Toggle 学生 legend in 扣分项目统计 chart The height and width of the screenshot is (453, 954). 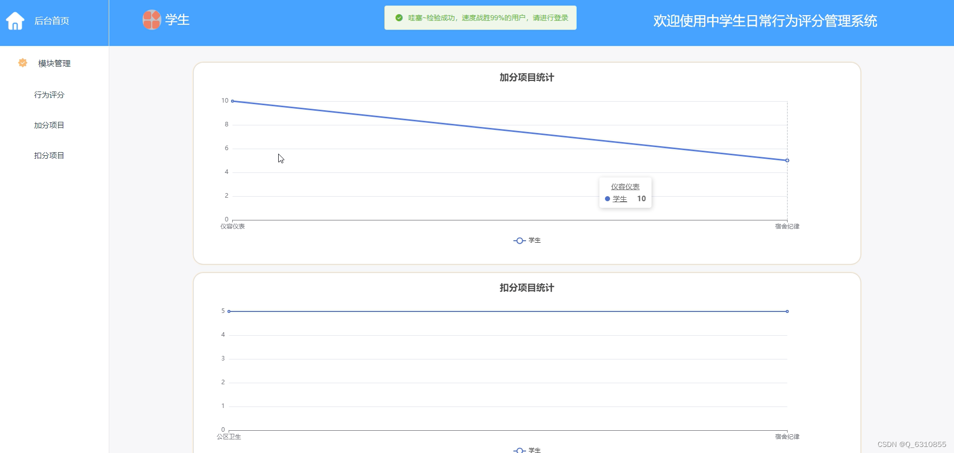pos(527,450)
